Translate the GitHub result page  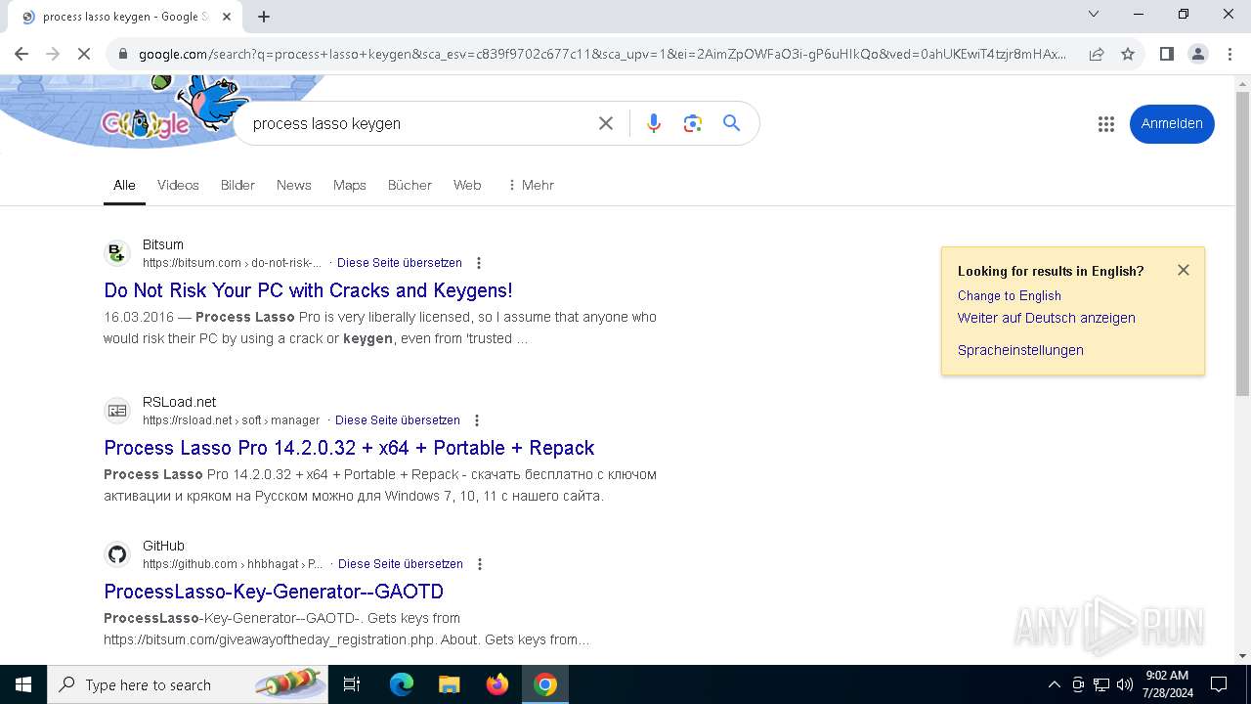pos(401,564)
